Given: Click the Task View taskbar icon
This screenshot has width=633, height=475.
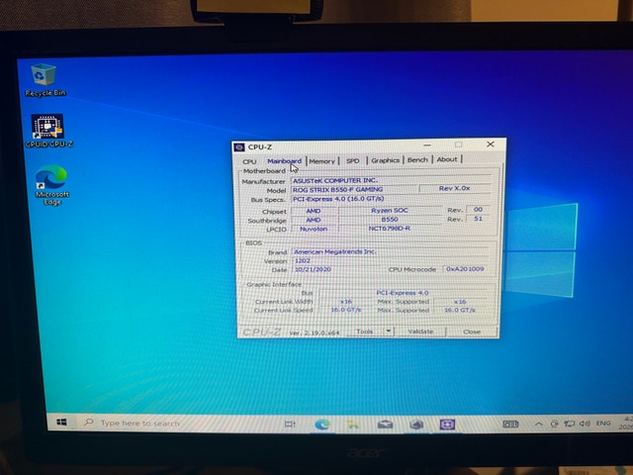Looking at the screenshot, I should coord(290,424).
